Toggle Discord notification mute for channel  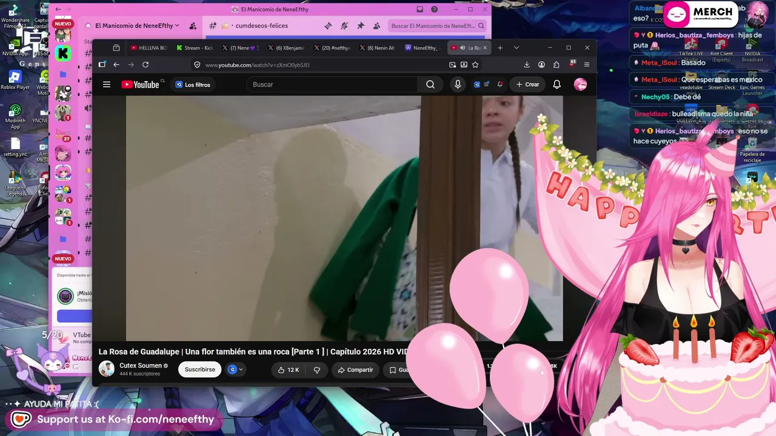click(x=344, y=26)
